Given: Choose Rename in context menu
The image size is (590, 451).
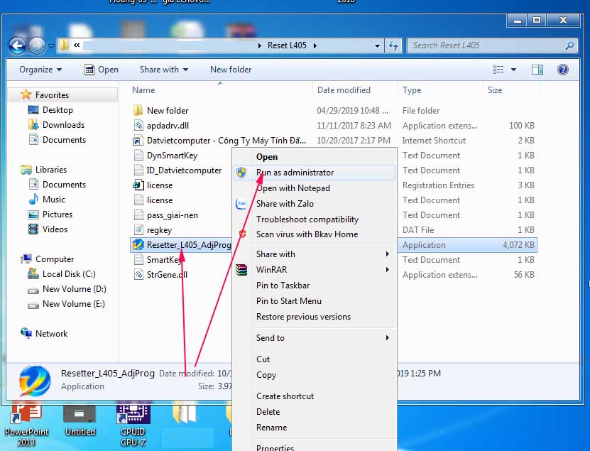Looking at the screenshot, I should pos(315,428).
